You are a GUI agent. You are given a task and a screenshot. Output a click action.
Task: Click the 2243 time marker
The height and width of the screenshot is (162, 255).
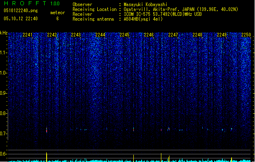76,35
